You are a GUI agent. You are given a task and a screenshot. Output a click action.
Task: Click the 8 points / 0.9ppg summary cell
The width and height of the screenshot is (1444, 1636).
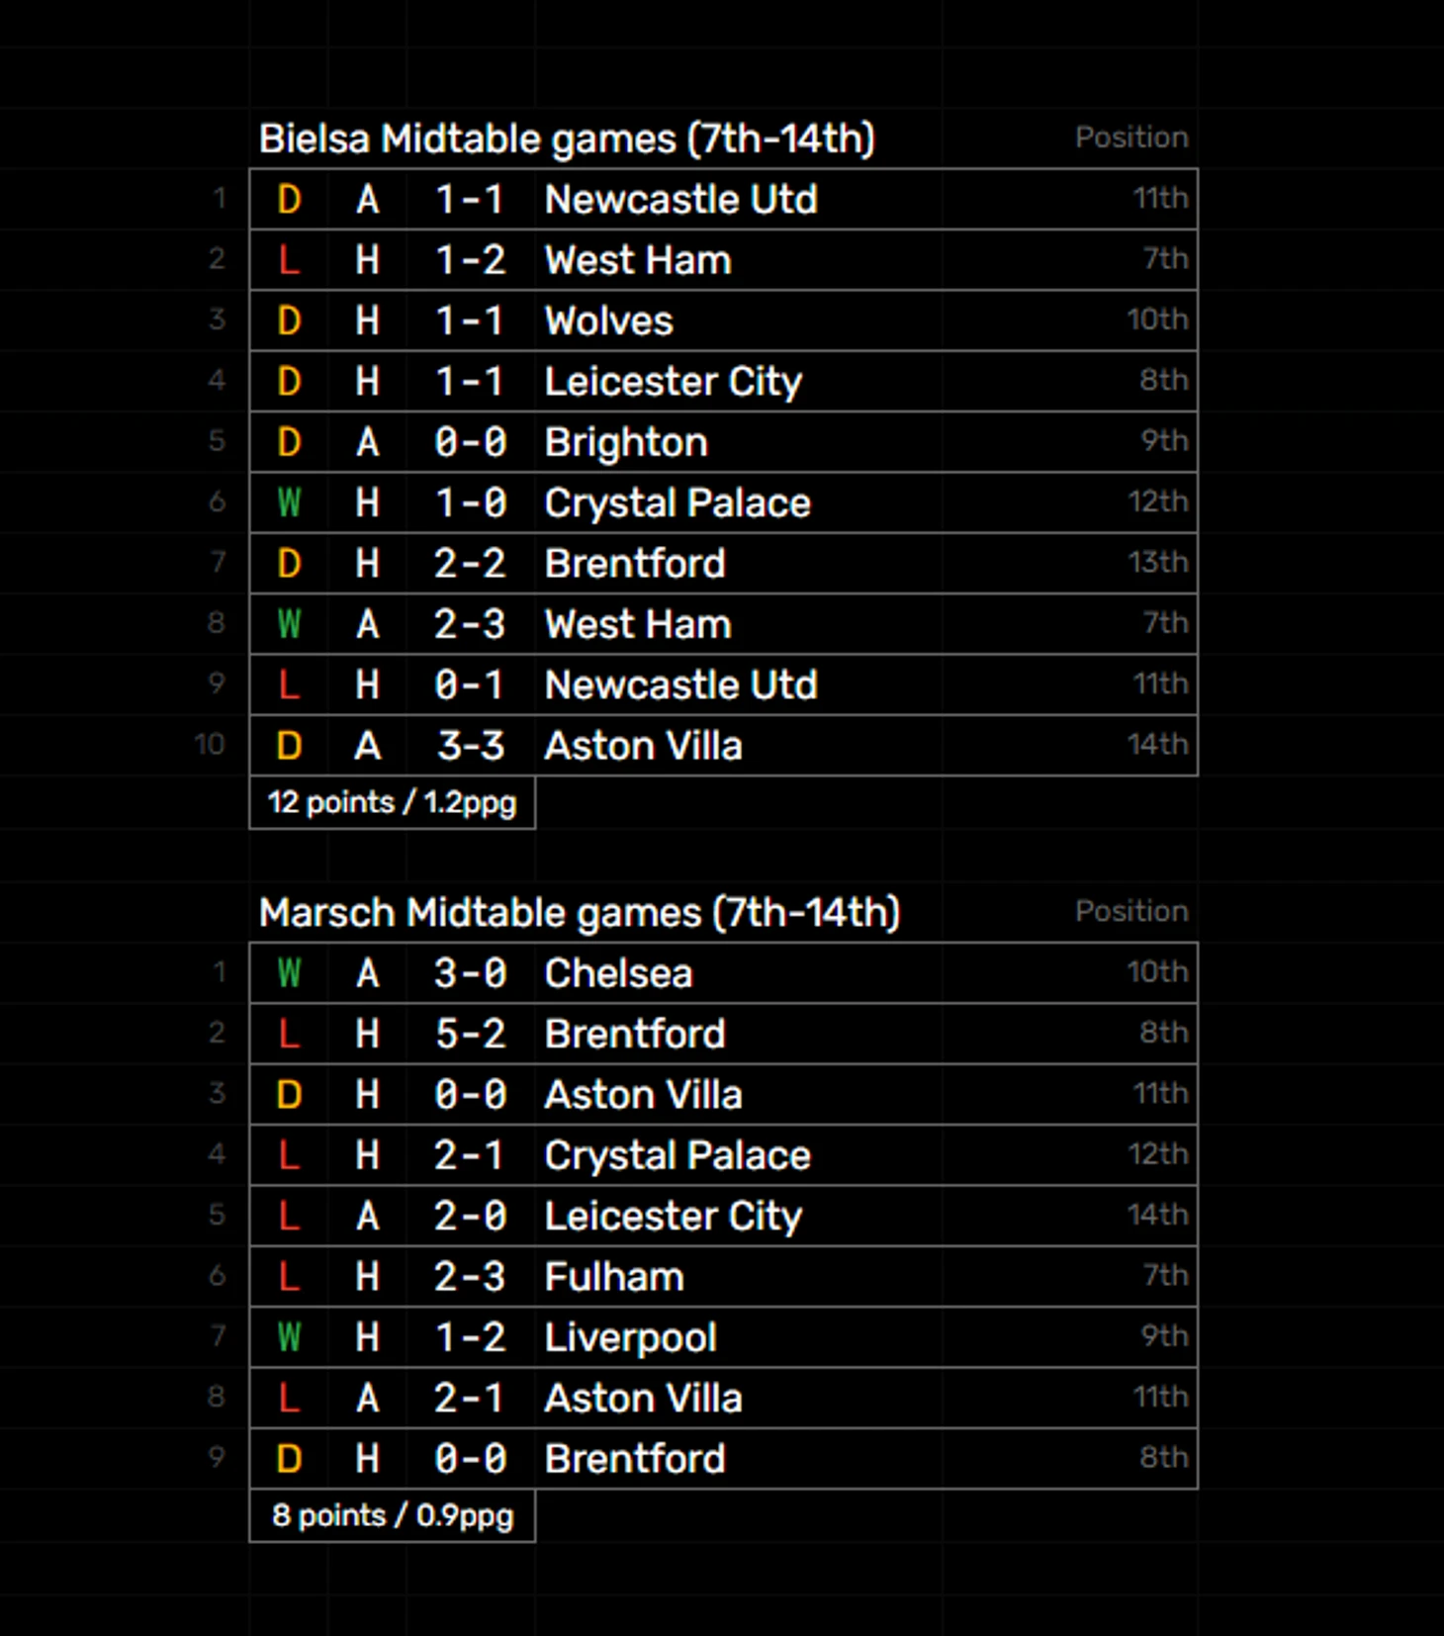pos(393,1515)
